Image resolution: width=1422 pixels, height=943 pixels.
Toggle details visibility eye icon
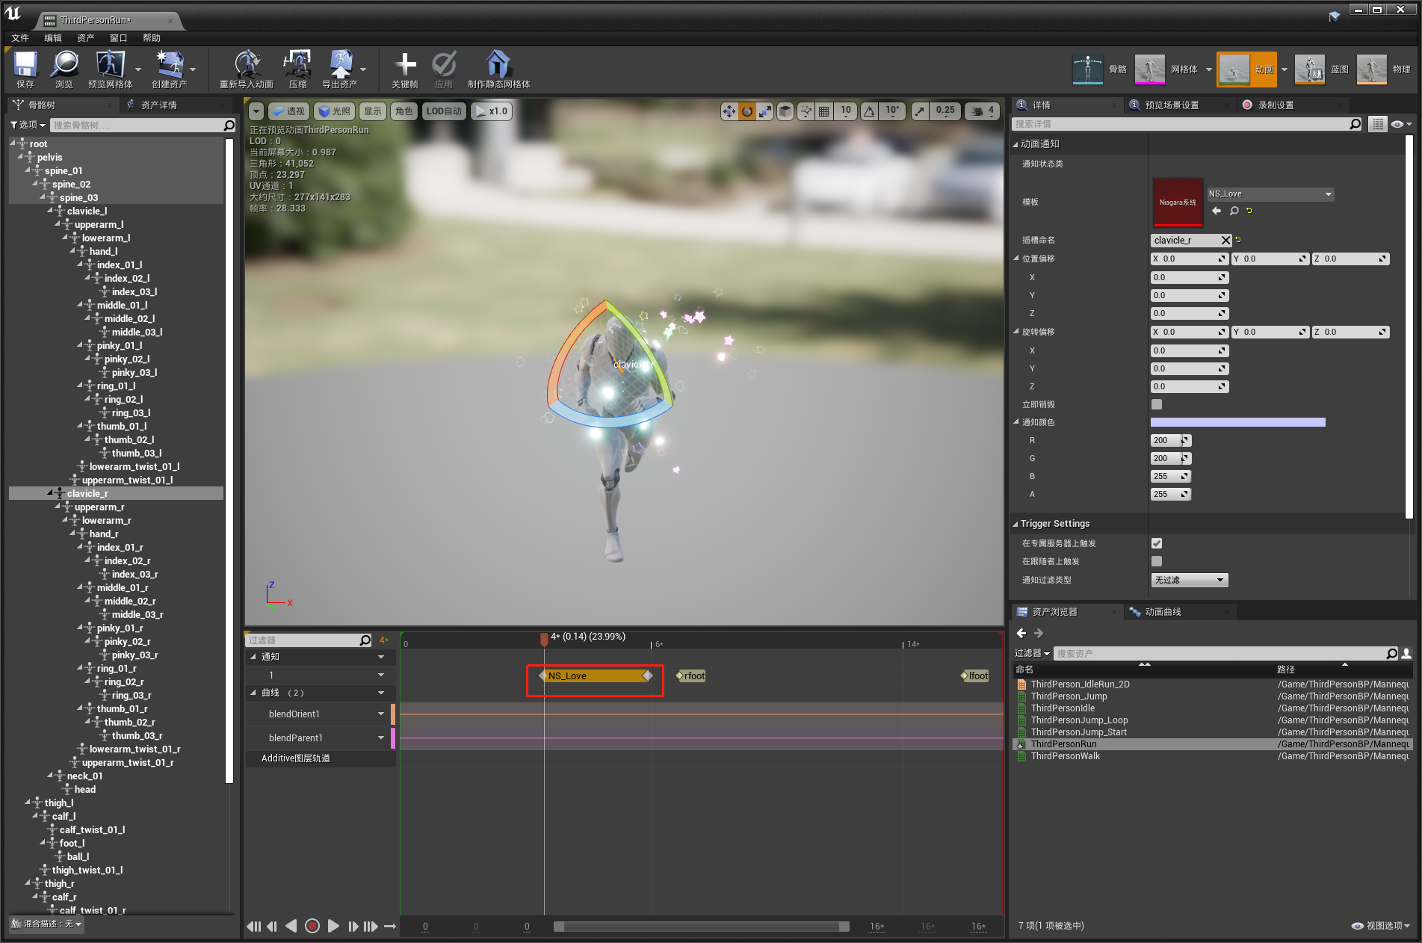coord(1400,124)
